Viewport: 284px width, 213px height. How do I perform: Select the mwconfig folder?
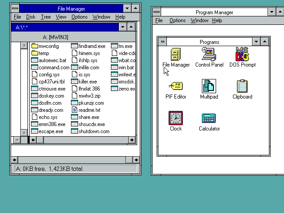(48, 46)
